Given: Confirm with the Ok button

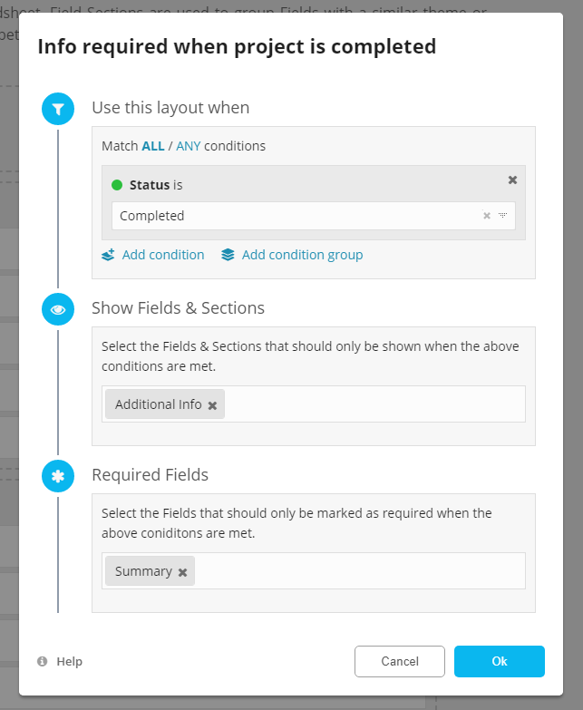Looking at the screenshot, I should tap(499, 662).
